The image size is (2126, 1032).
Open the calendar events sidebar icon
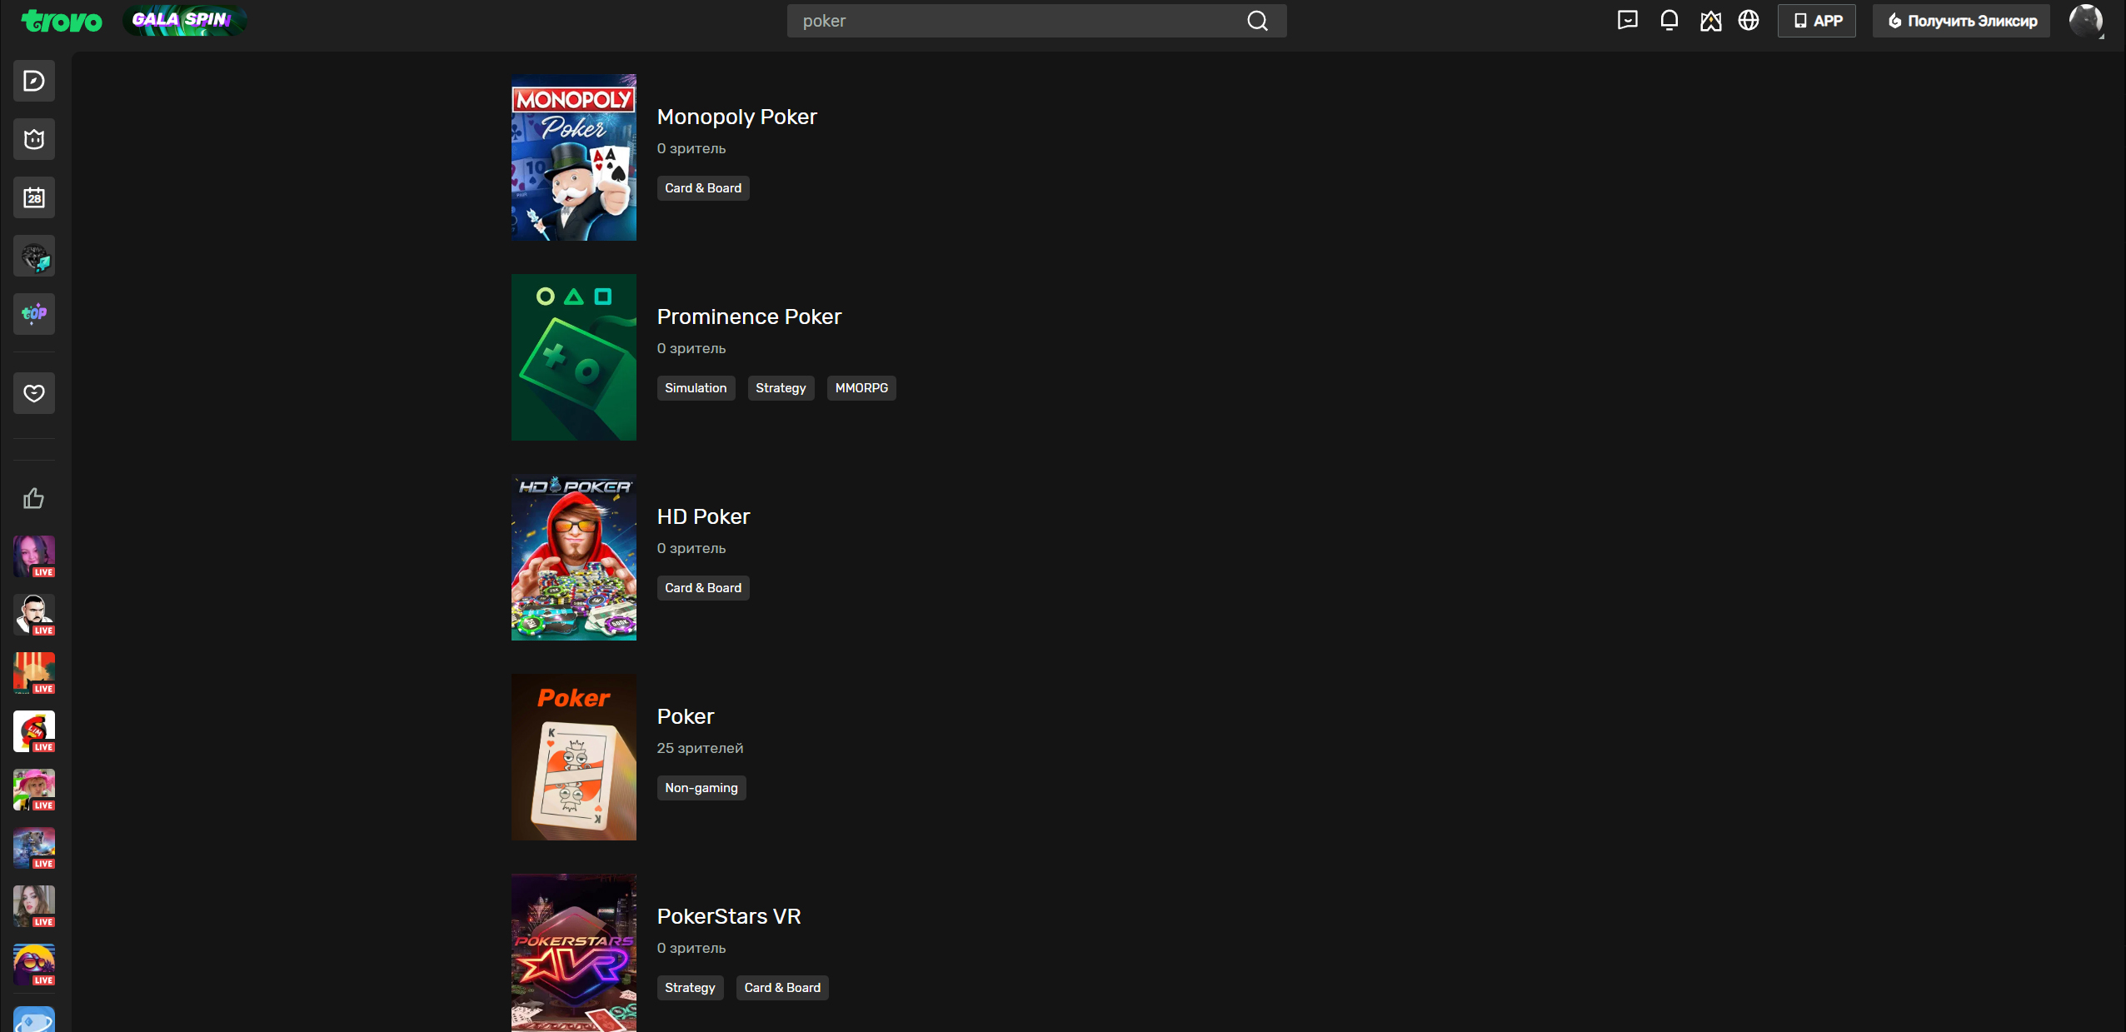pyautogui.click(x=34, y=197)
